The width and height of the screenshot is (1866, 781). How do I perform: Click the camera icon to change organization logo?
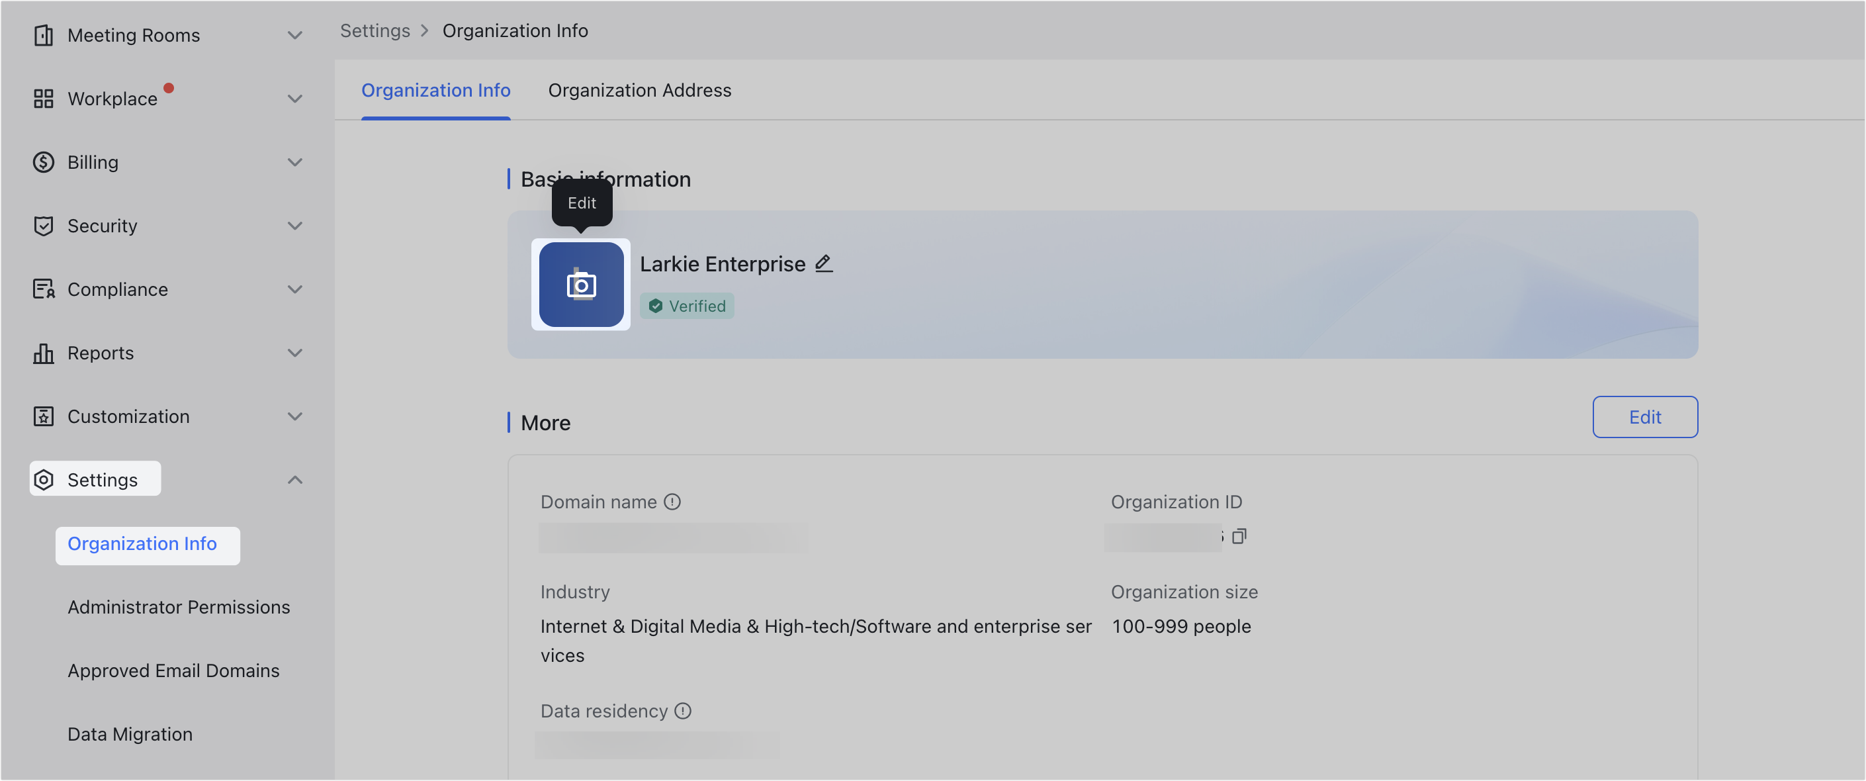pos(581,284)
